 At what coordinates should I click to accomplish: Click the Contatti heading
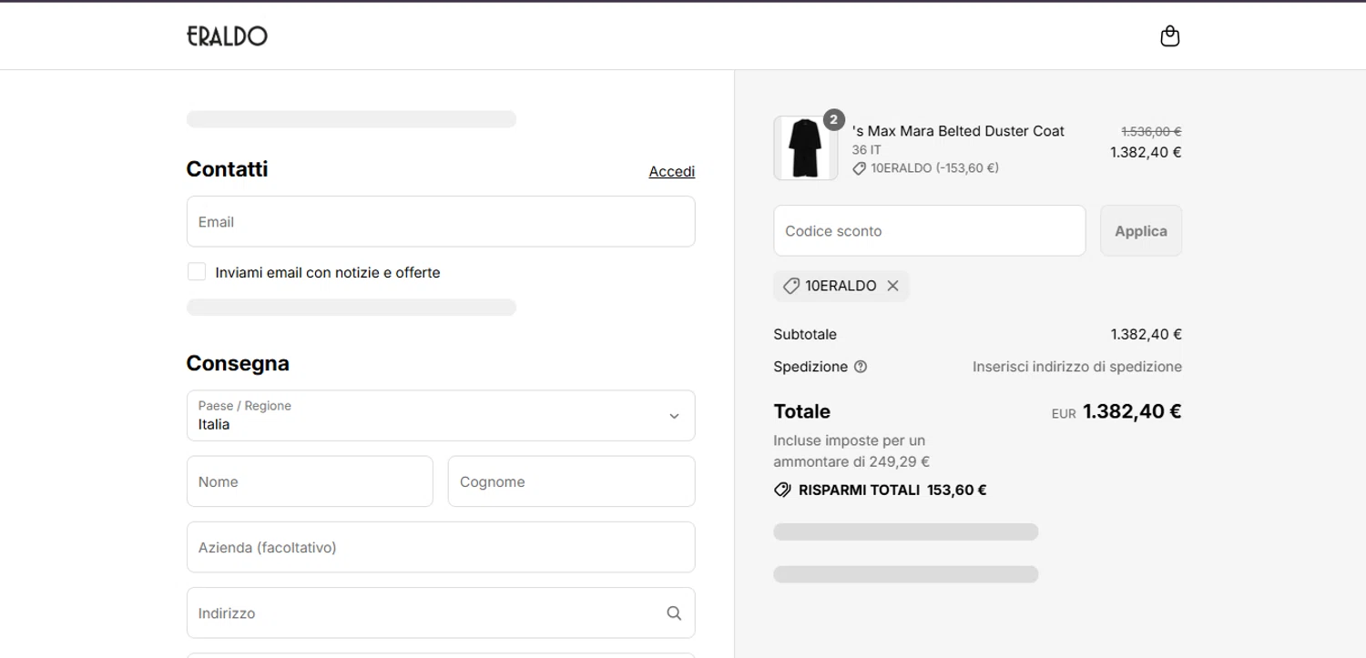click(x=227, y=169)
